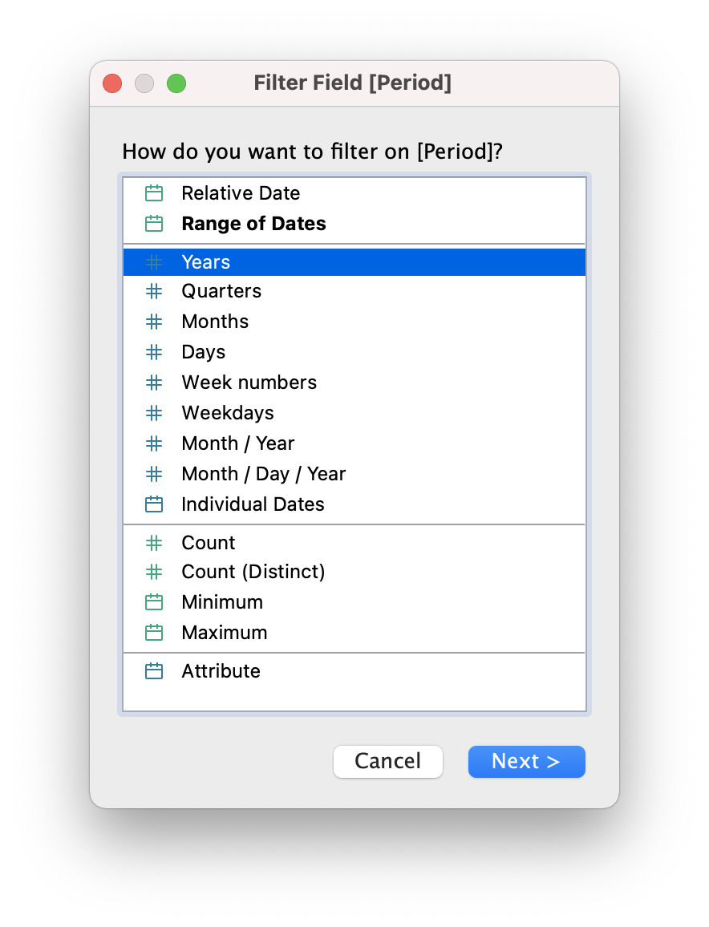
Task: Select the Month / Year option
Action: tap(238, 443)
